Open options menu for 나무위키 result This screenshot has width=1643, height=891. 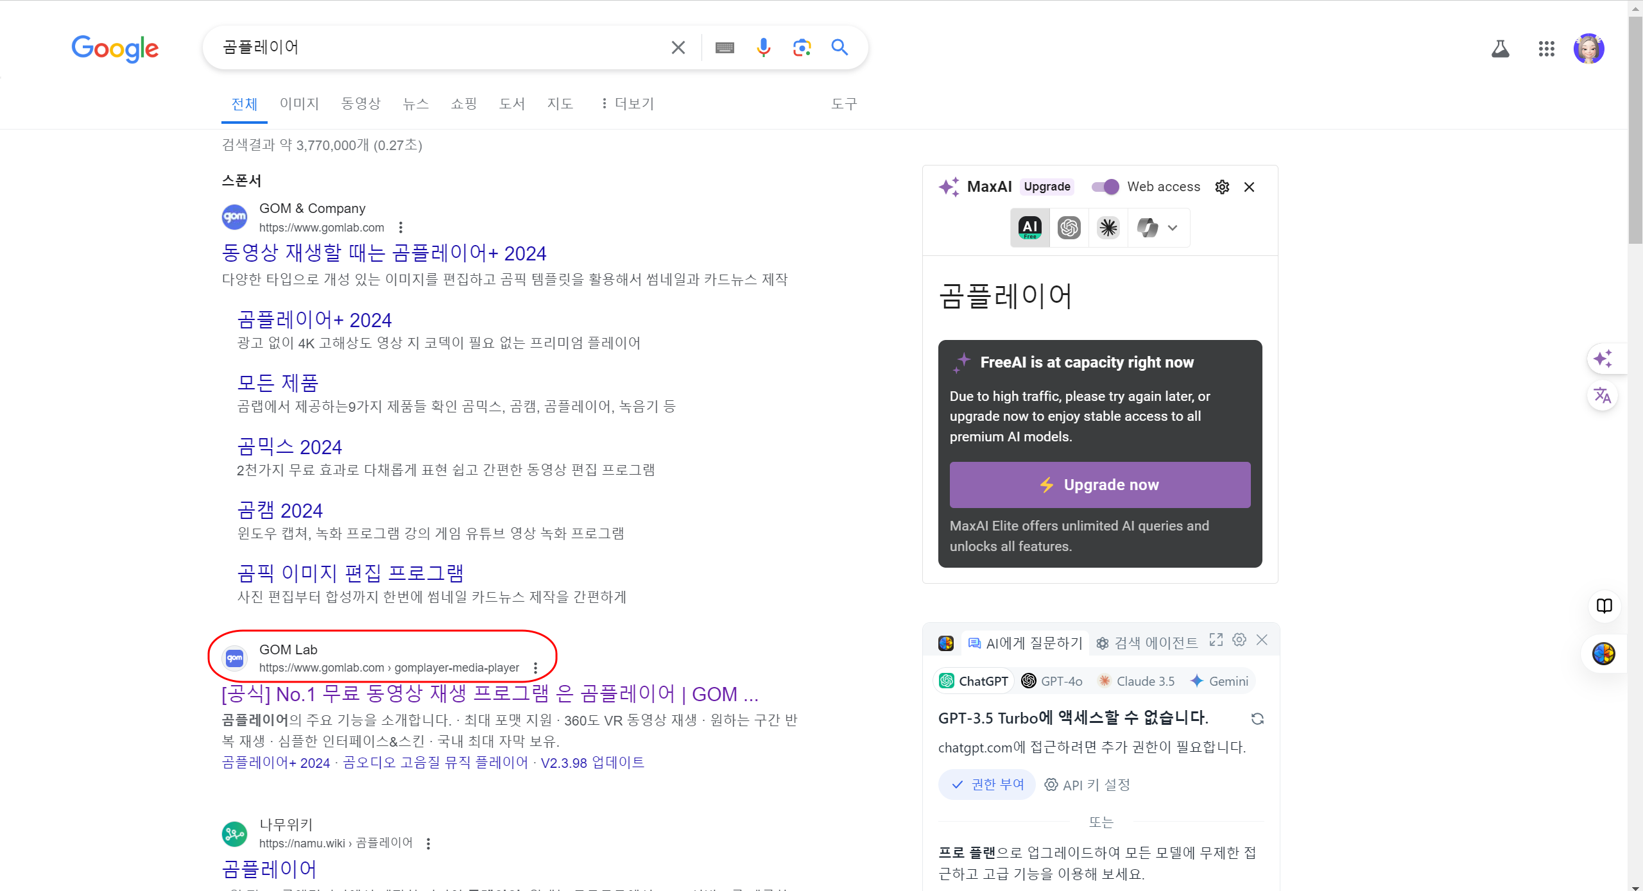click(428, 844)
